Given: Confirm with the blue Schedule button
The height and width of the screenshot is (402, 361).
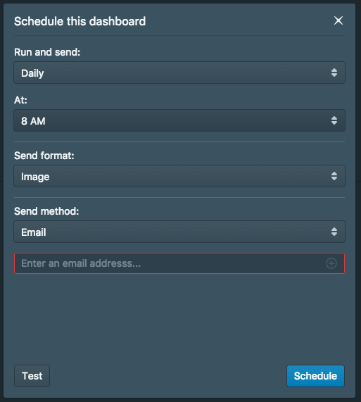Looking at the screenshot, I should click(x=315, y=376).
